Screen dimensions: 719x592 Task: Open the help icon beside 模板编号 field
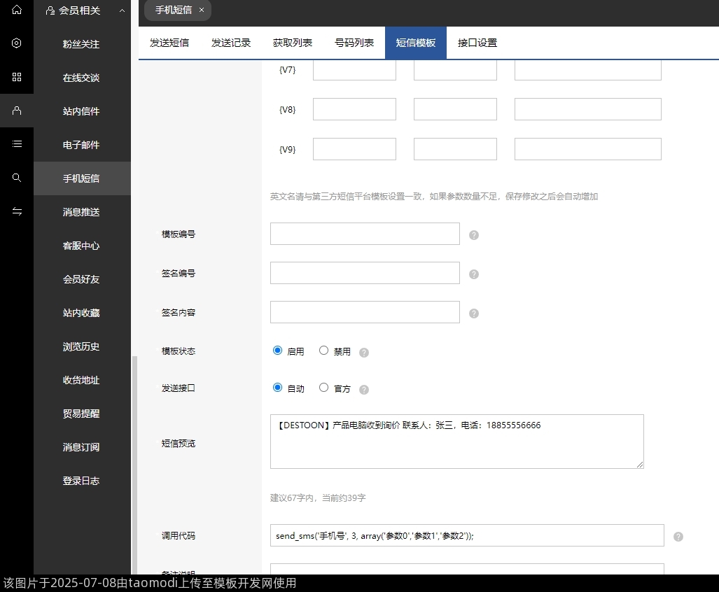[474, 235]
